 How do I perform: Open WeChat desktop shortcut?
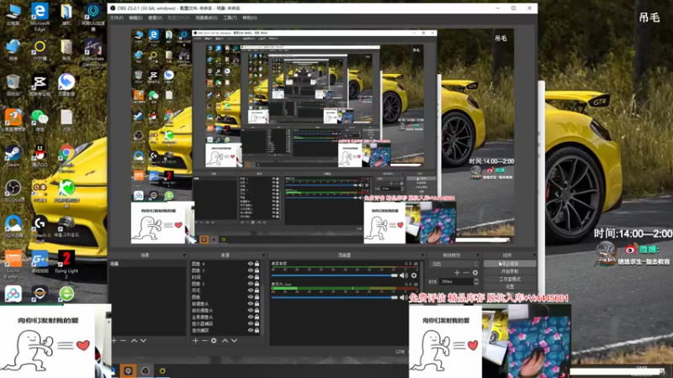pos(40,120)
